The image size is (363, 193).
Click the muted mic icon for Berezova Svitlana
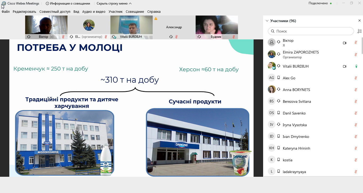coord(356,101)
